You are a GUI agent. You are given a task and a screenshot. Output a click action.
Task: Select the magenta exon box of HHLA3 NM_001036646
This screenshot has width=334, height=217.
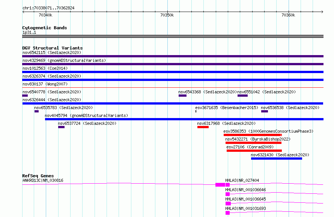(x=227, y=194)
